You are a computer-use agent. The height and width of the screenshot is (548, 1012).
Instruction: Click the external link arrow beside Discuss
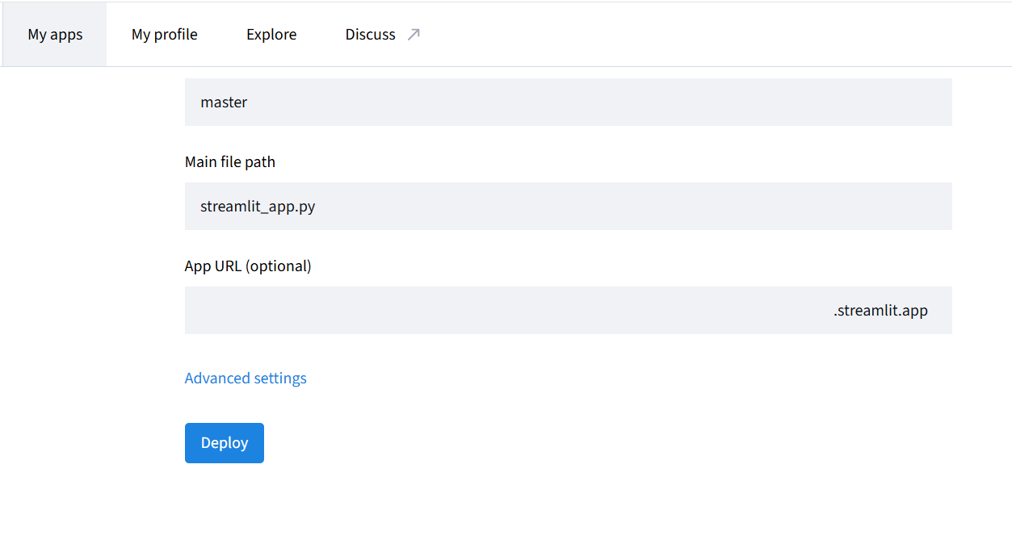click(414, 34)
